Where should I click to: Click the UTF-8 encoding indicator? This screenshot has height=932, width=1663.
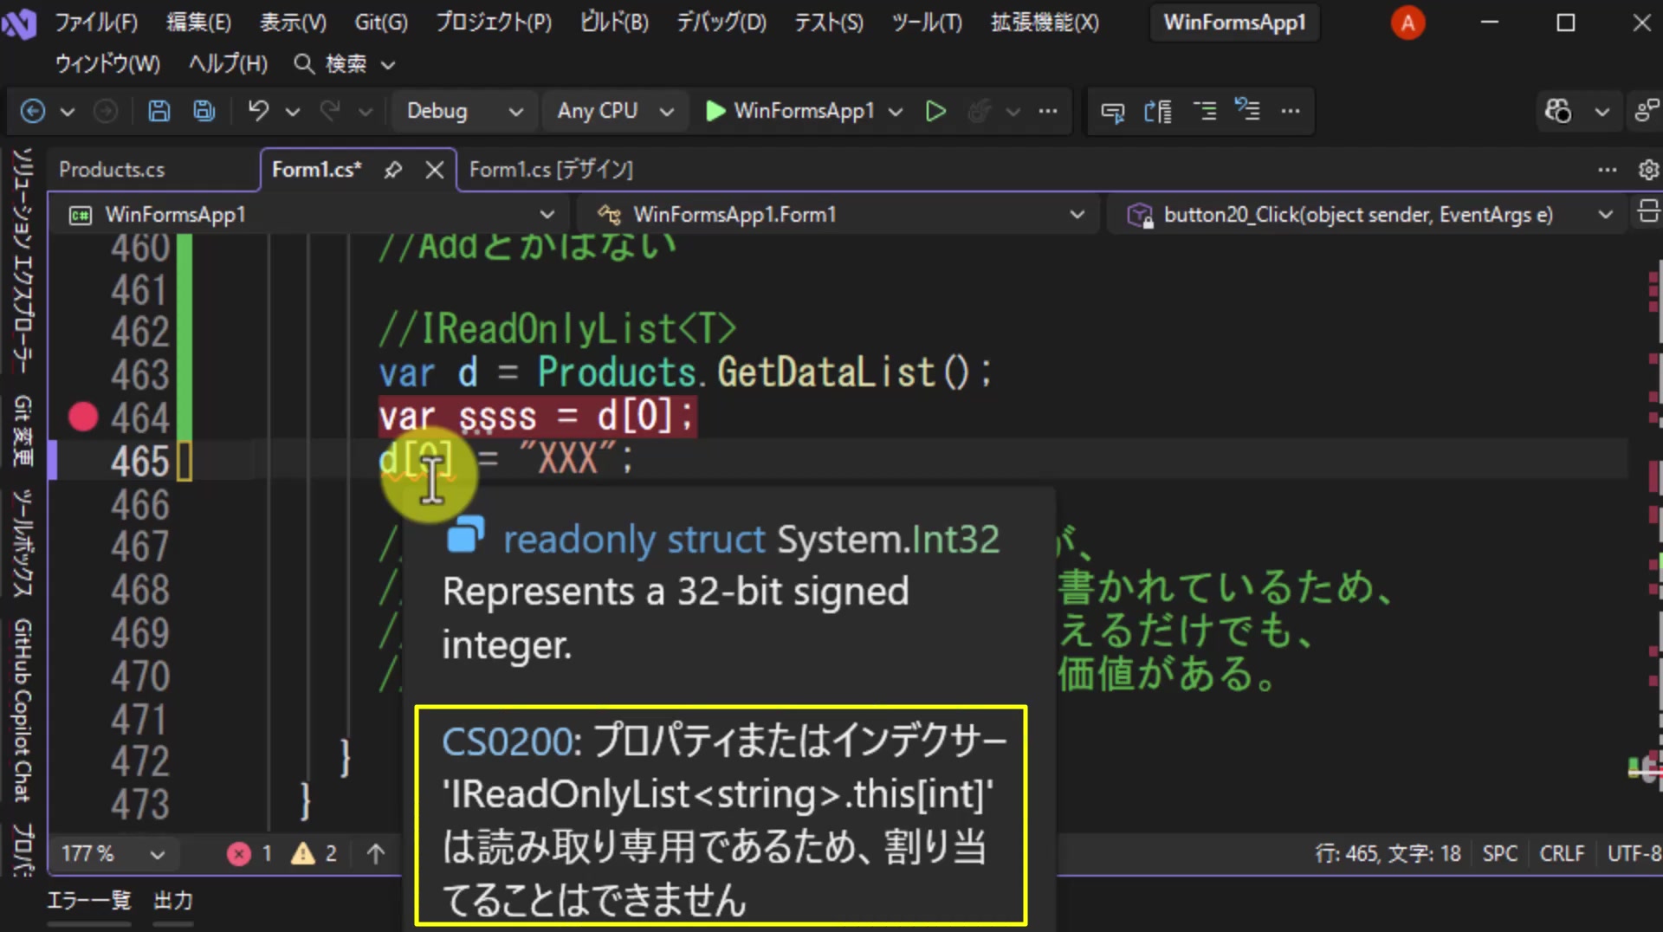point(1634,854)
